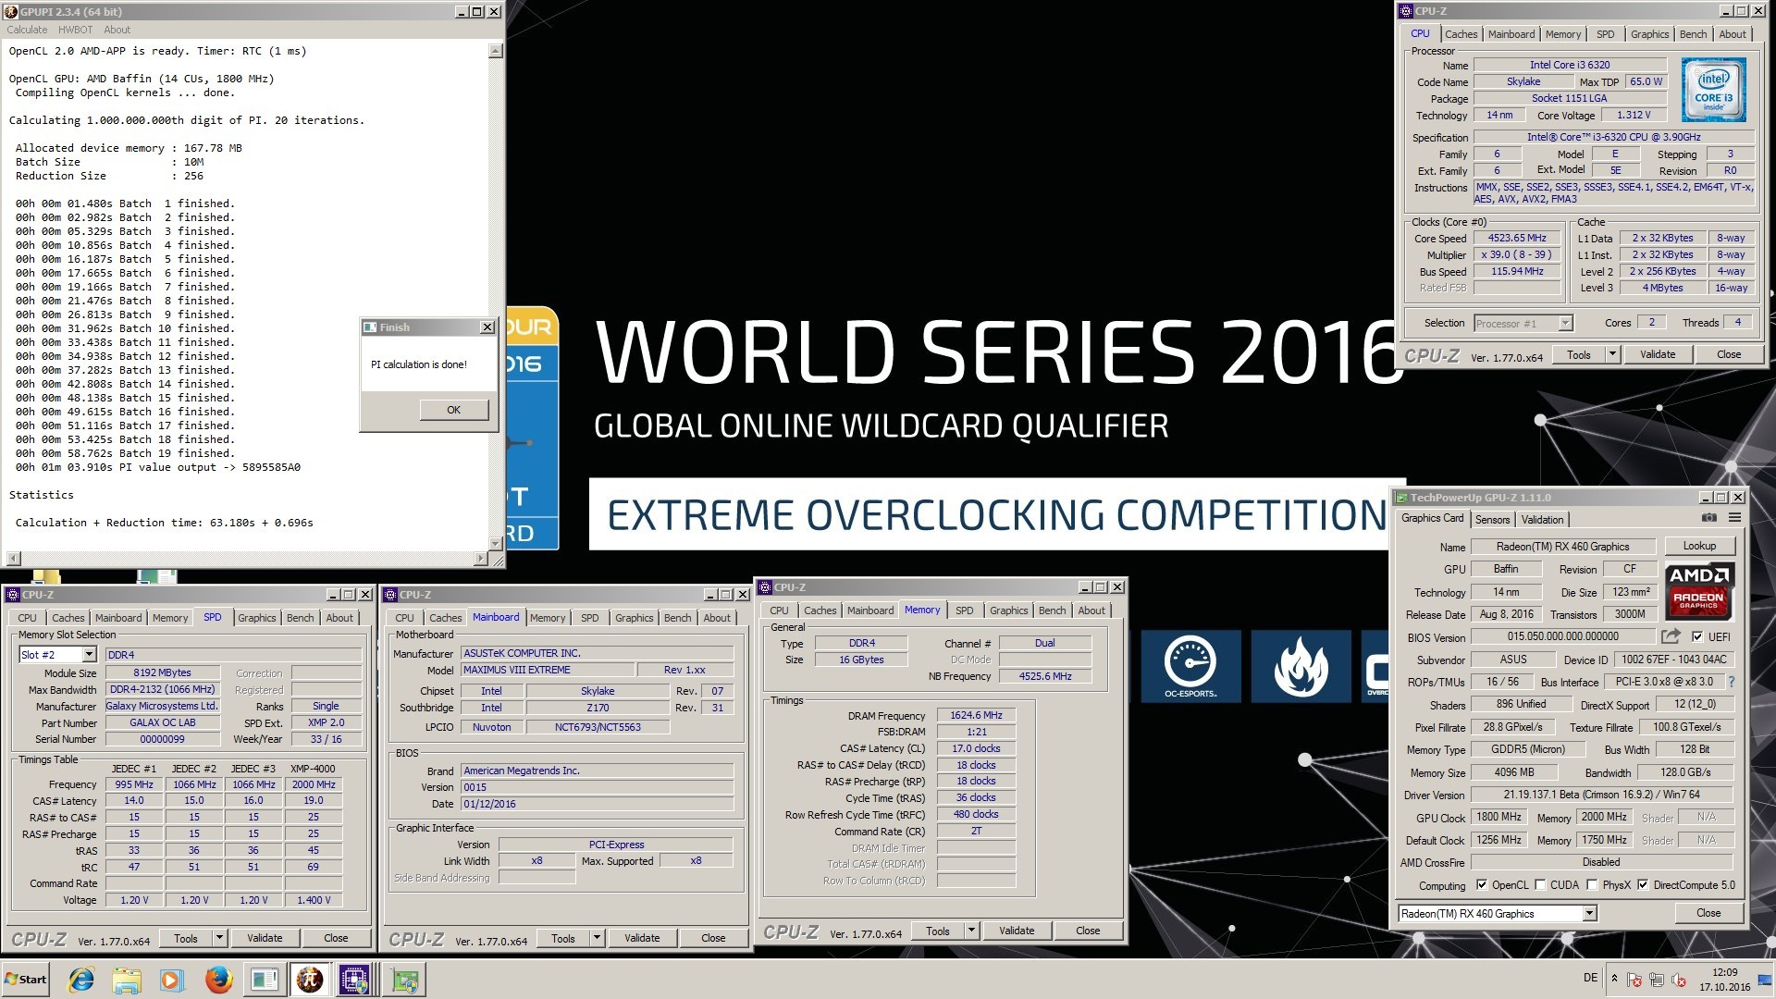
Task: Open the GPU-Z hamburger menu icon
Action: tap(1735, 518)
